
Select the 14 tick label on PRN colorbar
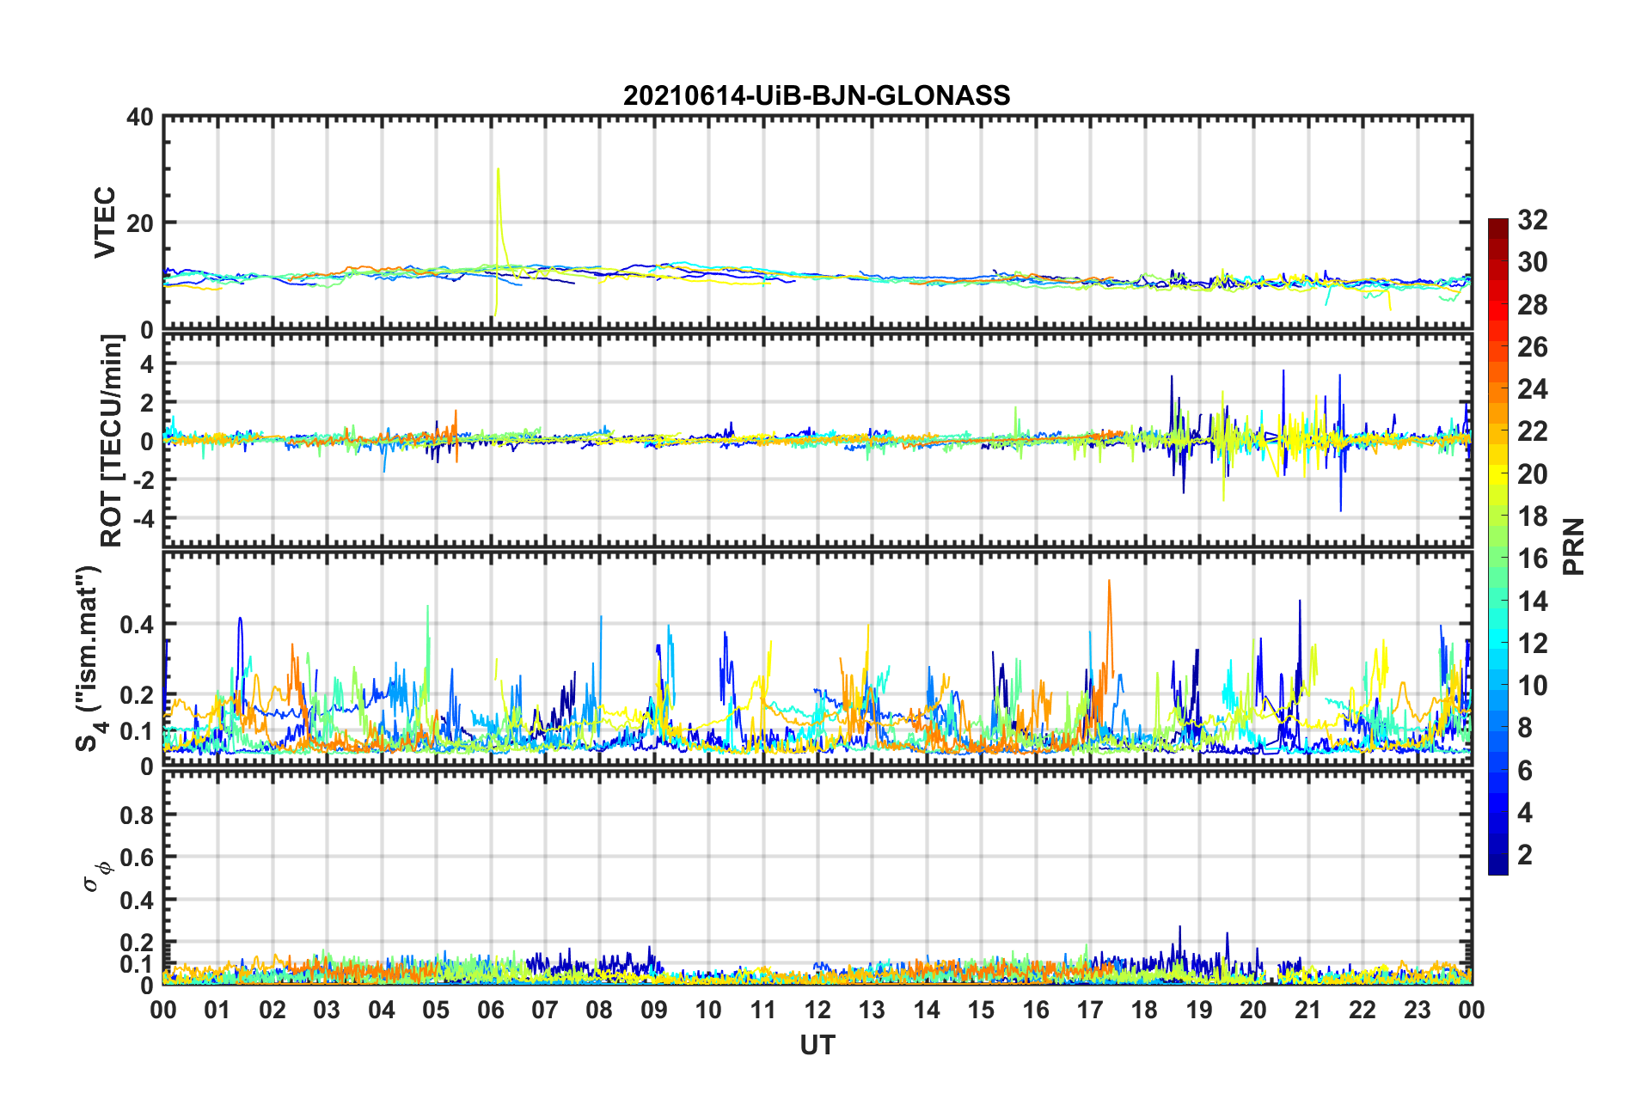pyautogui.click(x=1533, y=601)
